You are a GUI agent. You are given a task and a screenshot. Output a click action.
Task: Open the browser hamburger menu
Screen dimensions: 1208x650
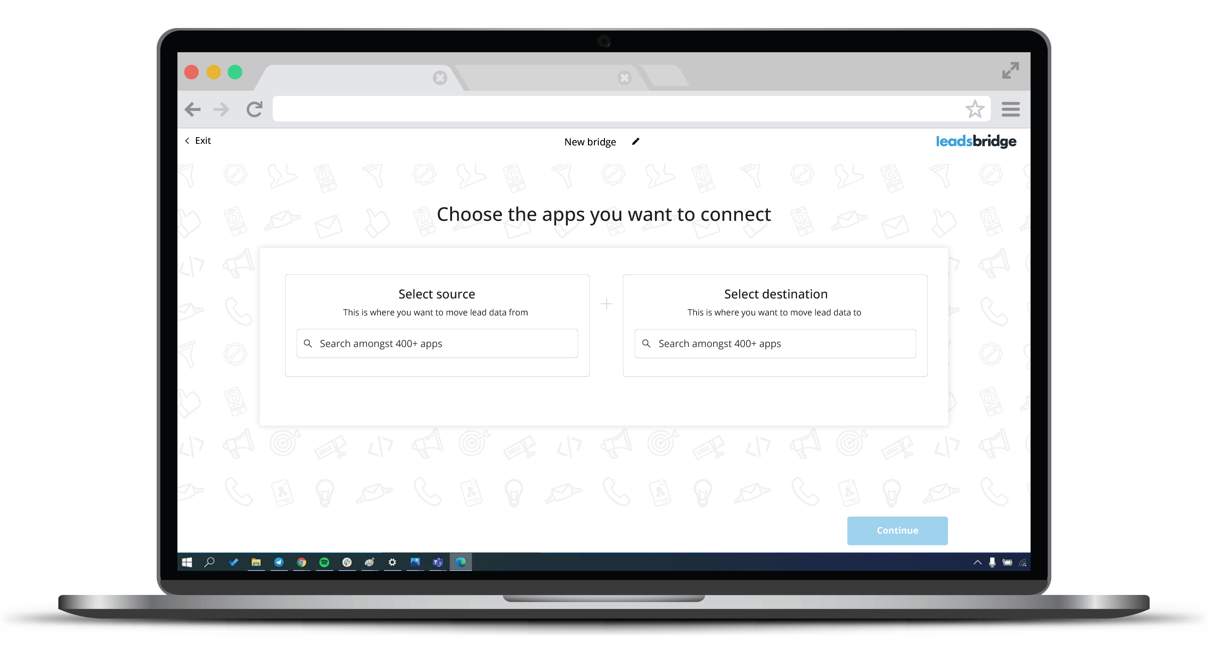point(1010,109)
